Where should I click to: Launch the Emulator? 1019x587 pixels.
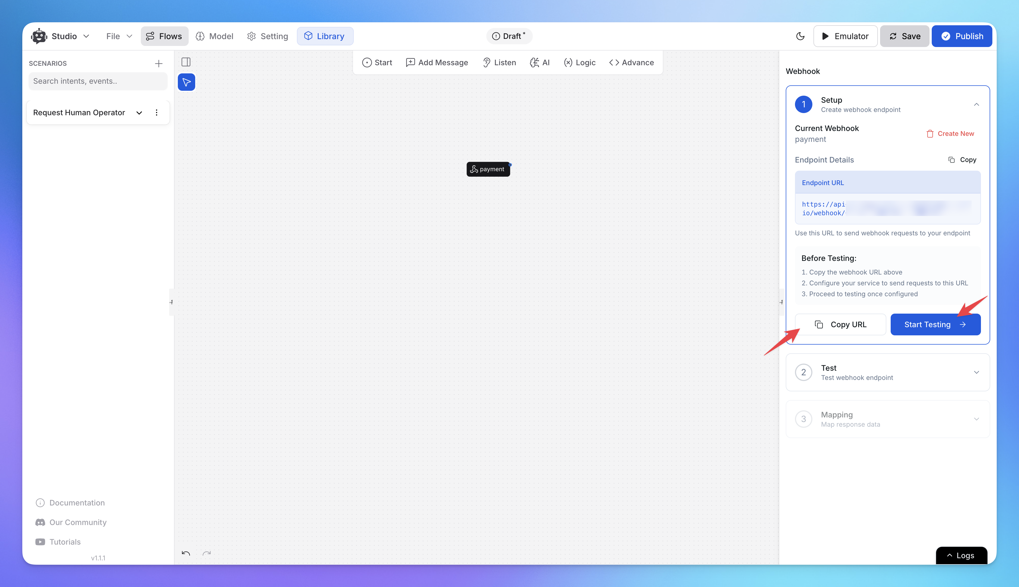(x=845, y=36)
